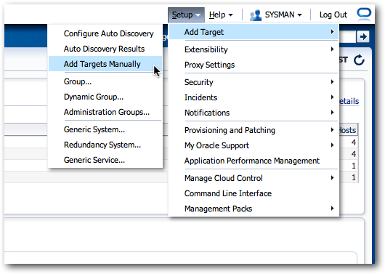Screen dimensions: 385x274
Task: Expand Notifications submenu arrow
Action: click(332, 113)
